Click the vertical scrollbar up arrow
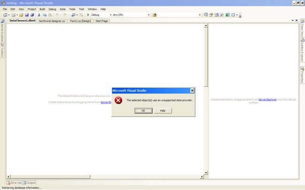 206,26
